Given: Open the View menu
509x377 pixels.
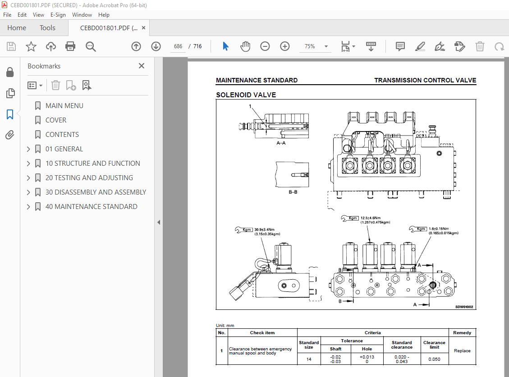Looking at the screenshot, I should pyautogui.click(x=38, y=14).
